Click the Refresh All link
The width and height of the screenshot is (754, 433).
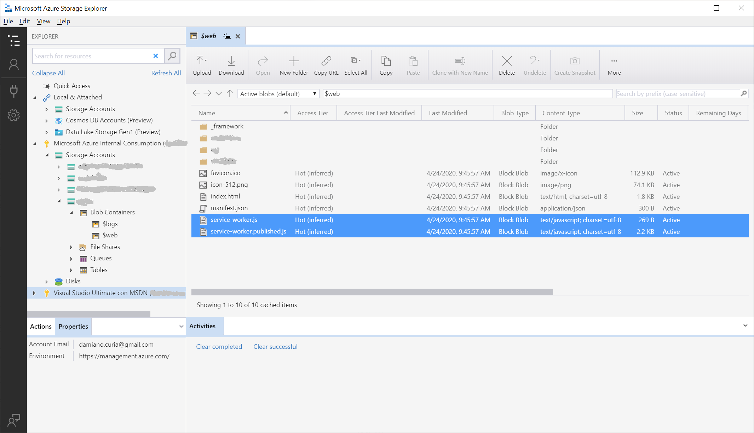[166, 73]
